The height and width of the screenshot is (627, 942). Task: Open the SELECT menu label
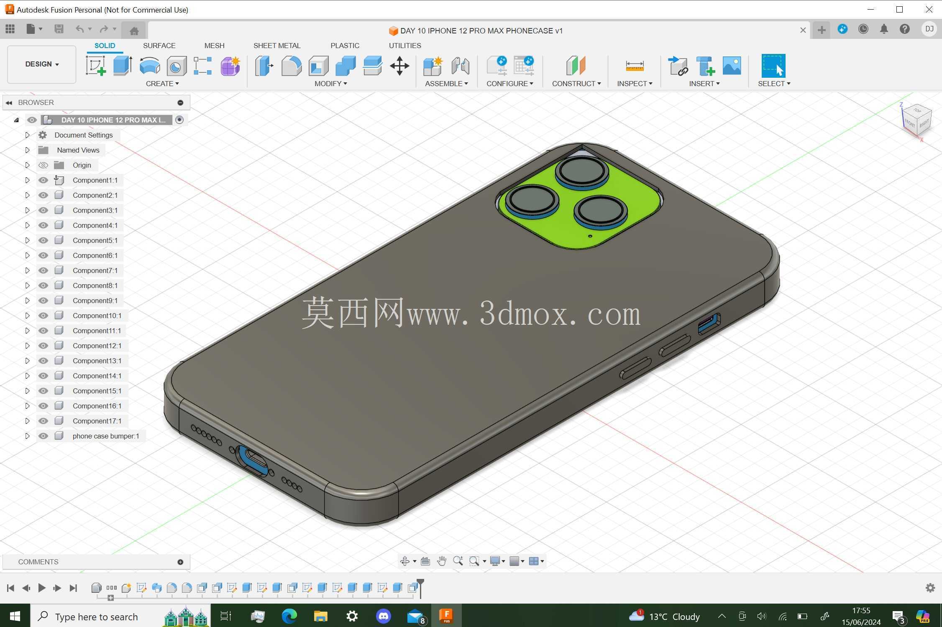[774, 84]
